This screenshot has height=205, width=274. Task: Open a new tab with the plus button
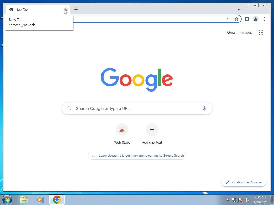(x=76, y=10)
